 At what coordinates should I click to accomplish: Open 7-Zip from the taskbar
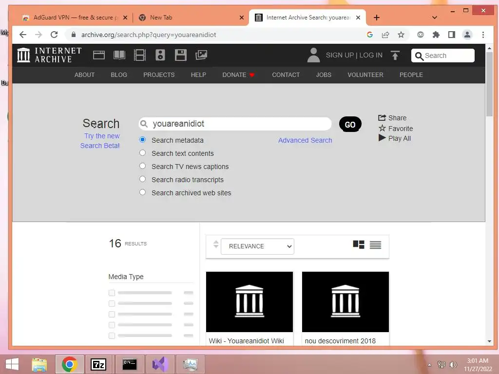coord(98,364)
